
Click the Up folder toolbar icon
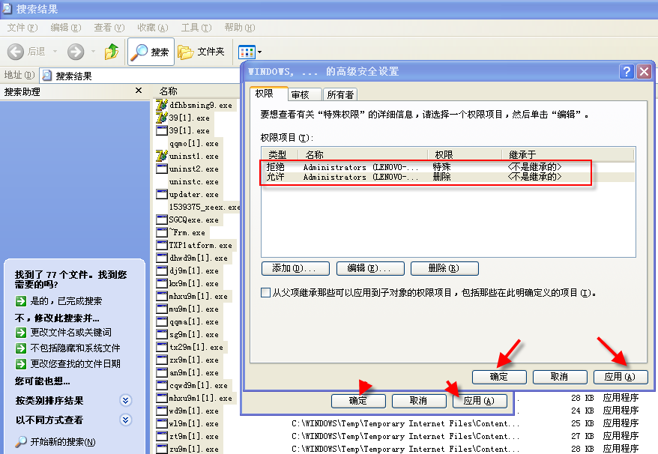pos(112,52)
